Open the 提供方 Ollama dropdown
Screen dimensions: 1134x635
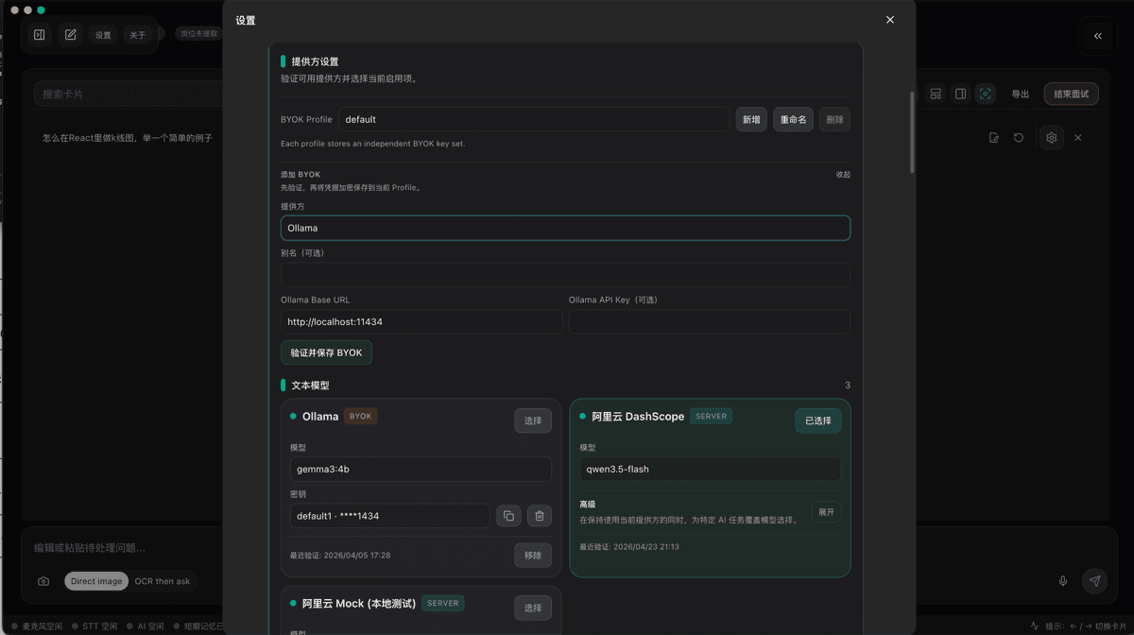click(x=565, y=228)
